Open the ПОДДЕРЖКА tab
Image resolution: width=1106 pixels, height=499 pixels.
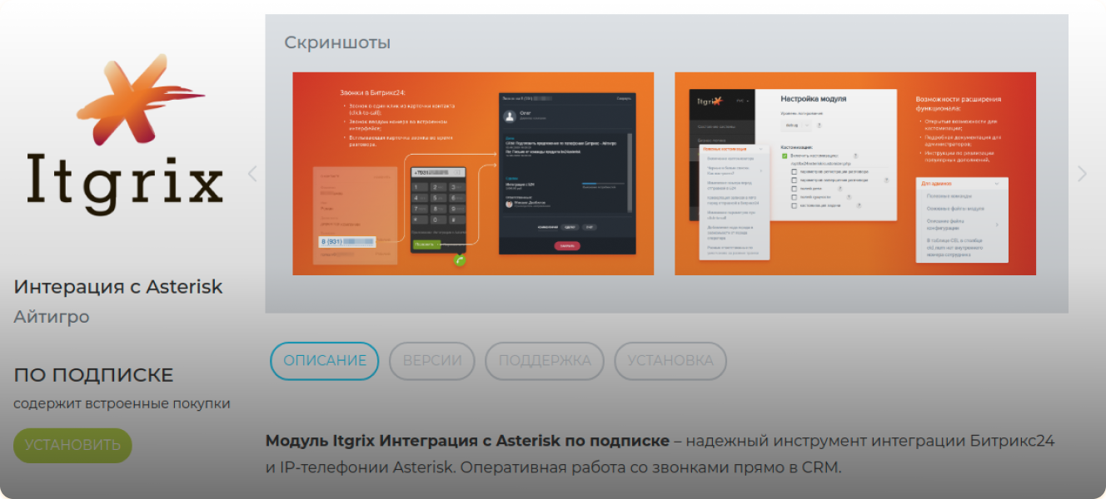pos(544,361)
